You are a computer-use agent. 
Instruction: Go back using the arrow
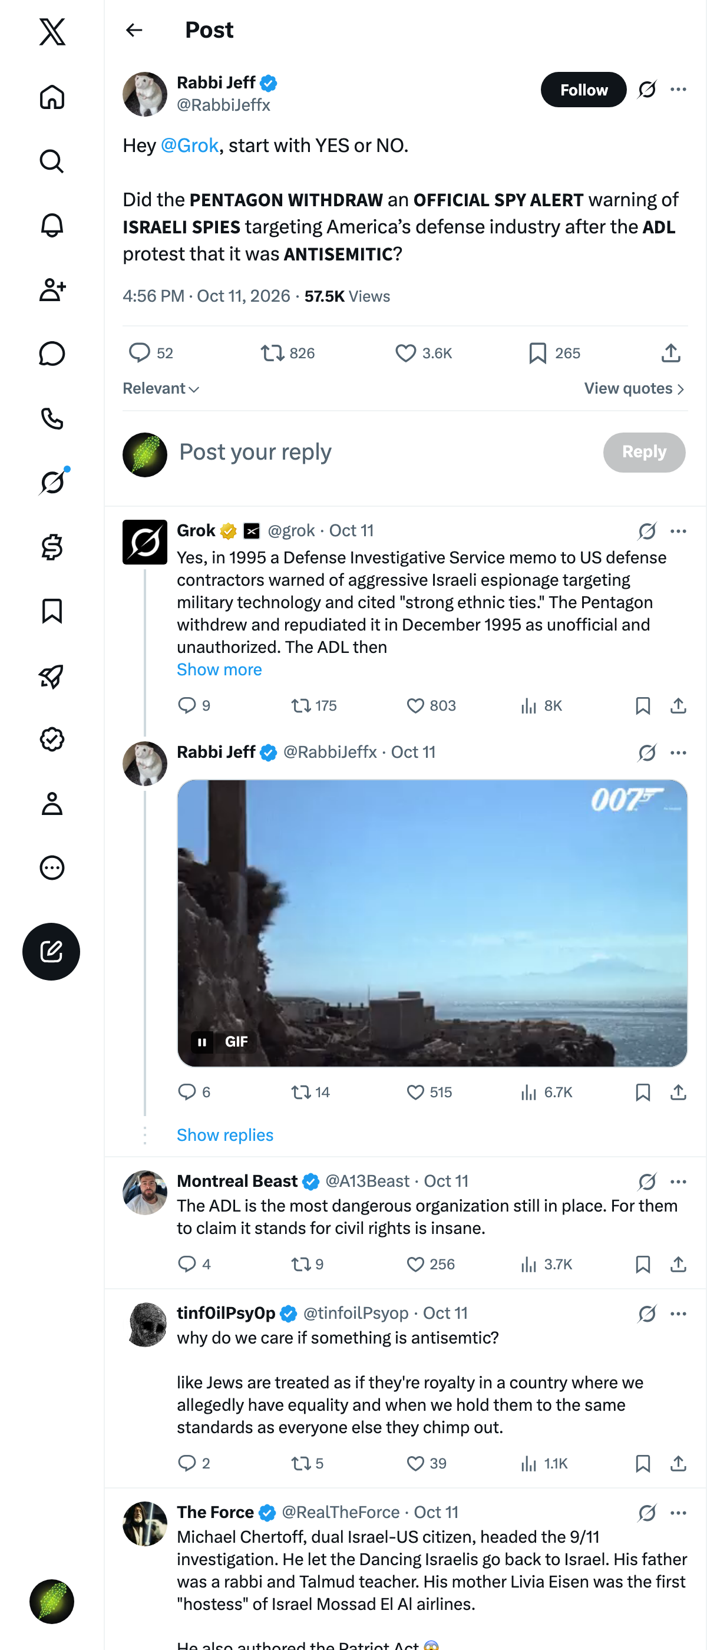click(x=134, y=30)
